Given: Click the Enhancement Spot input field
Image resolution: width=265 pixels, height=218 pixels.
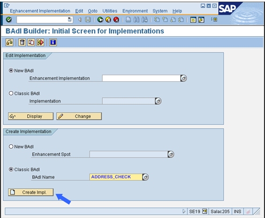Looking at the screenshot, I should 128,154.
